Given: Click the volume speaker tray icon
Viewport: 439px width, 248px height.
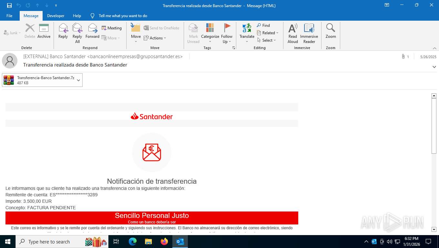Looking at the screenshot, I should tap(389, 242).
